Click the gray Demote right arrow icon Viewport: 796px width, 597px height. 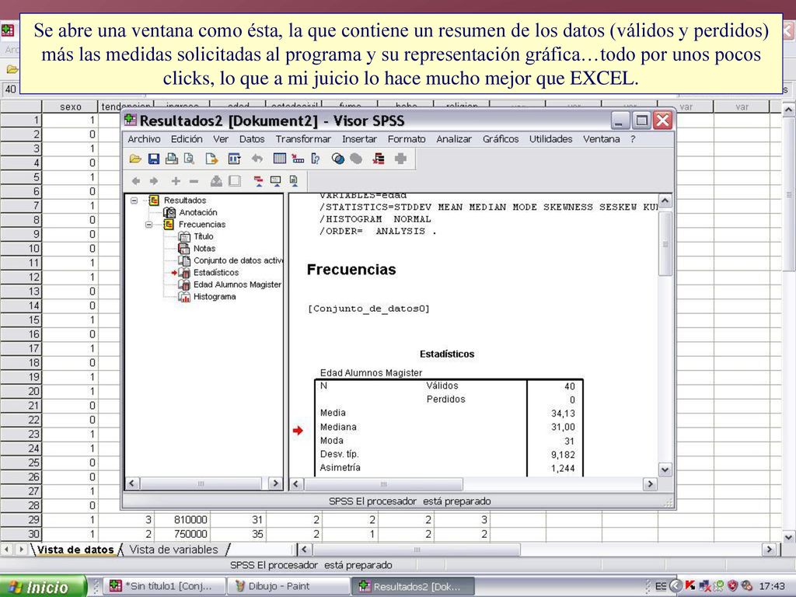click(154, 180)
